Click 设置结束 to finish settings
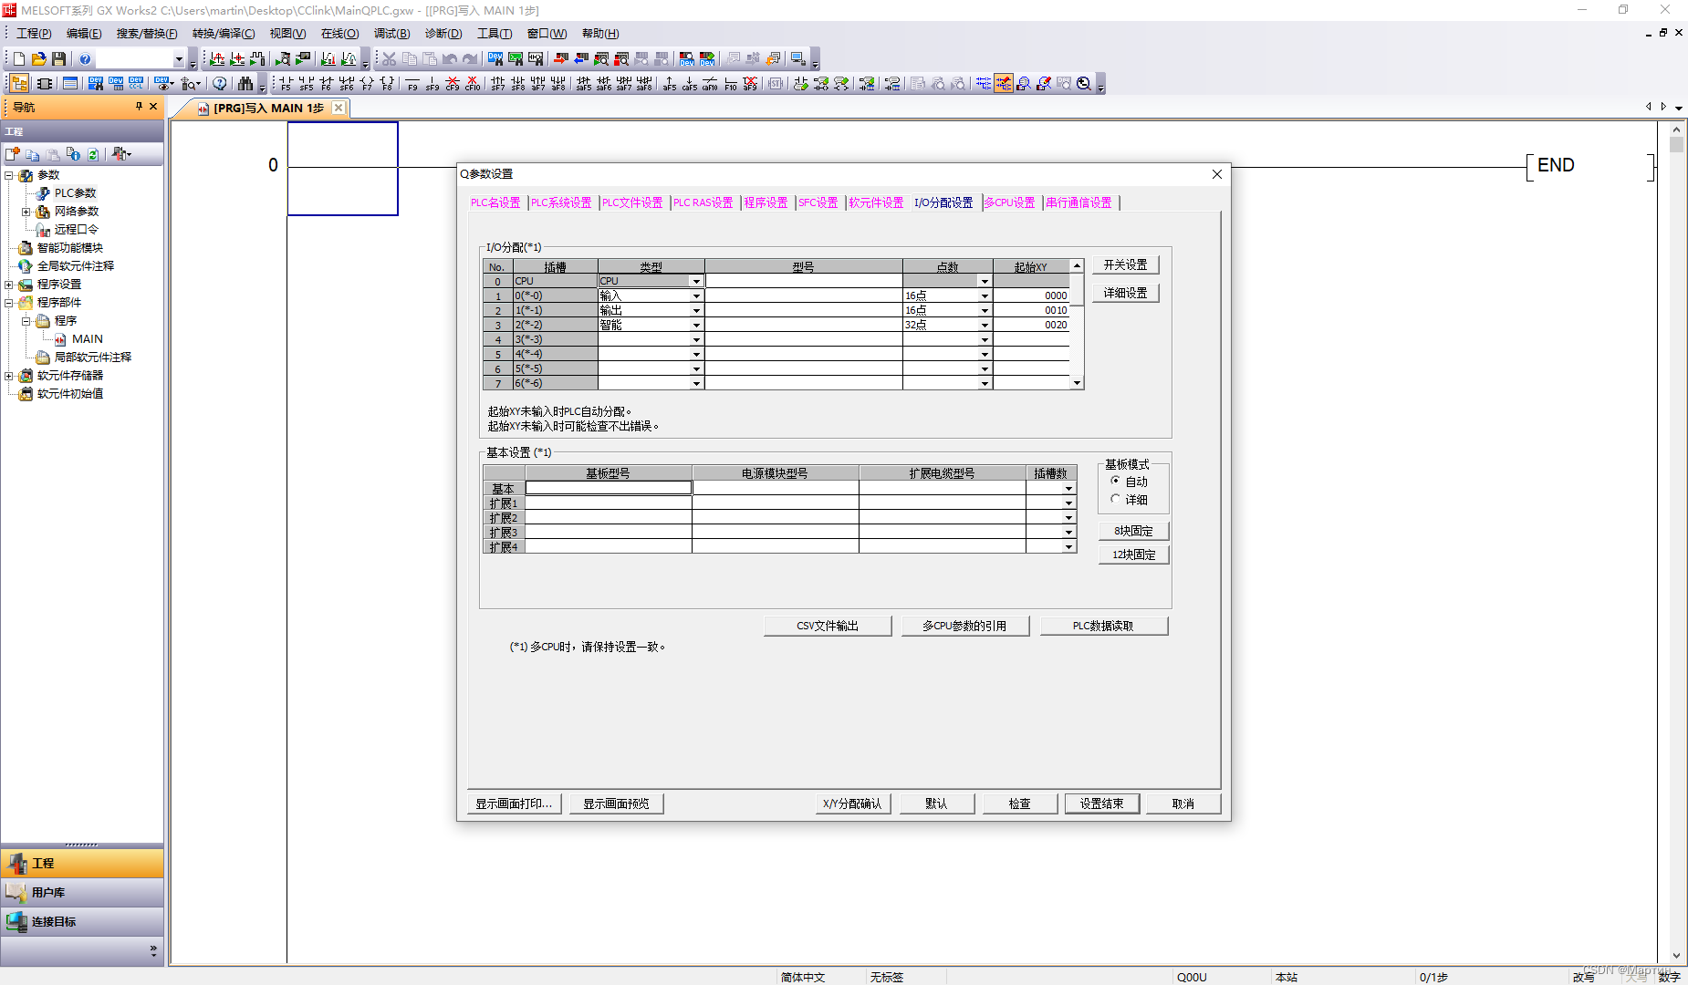The image size is (1688, 985). click(x=1101, y=804)
